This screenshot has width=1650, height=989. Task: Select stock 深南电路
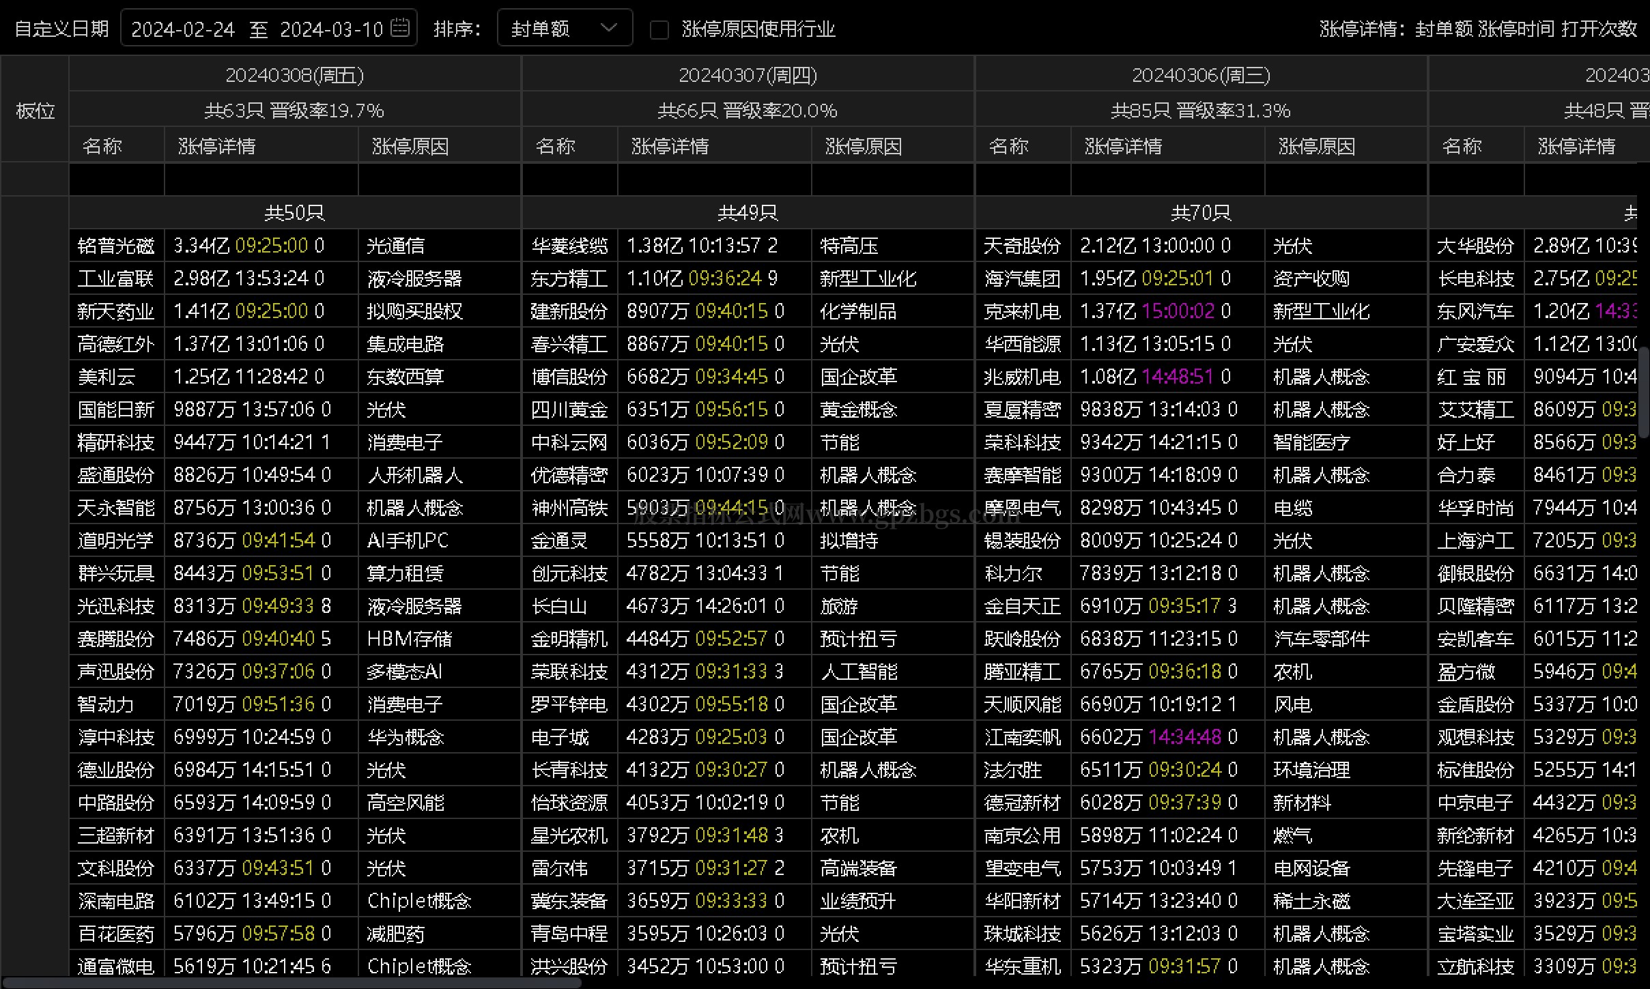pos(116,900)
